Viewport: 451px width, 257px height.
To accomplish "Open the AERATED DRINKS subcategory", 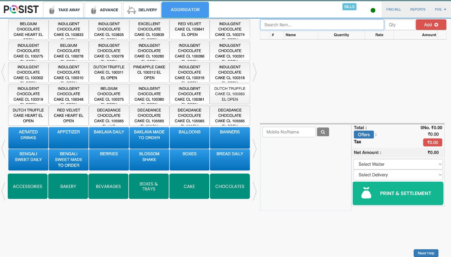I will coord(28,138).
